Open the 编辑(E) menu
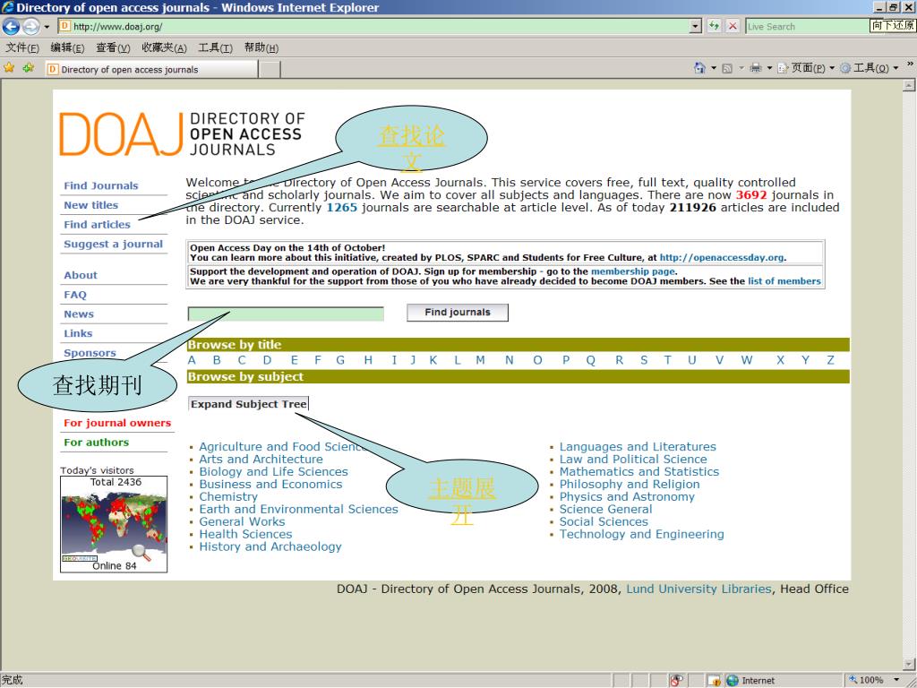This screenshot has height=688, width=917. pos(67,48)
